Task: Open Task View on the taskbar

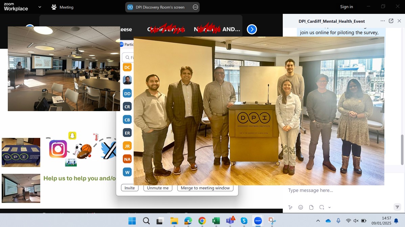Action: tap(160, 221)
